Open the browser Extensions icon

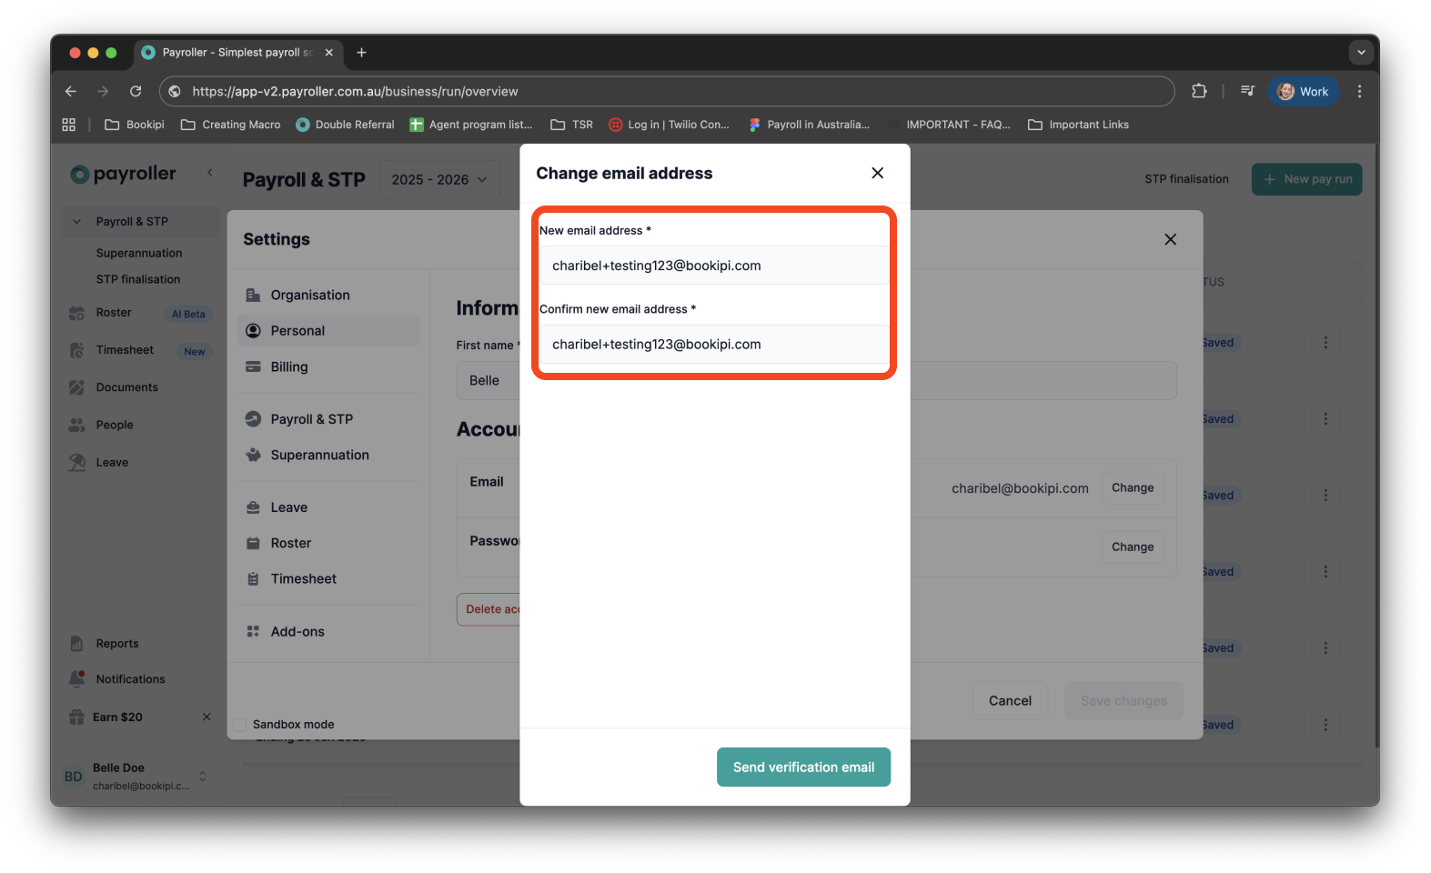(1199, 91)
